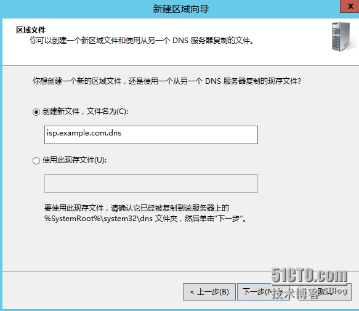The width and height of the screenshot is (359, 311).
Task: Cancel the wizard with 取消 button
Action: (325, 292)
